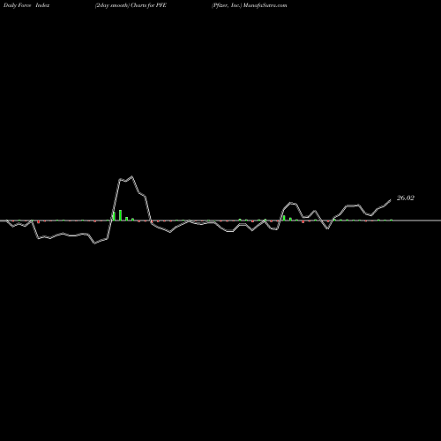This screenshot has width=441, height=441.
Task: Click the '(2day smooth) Charts for PFE' label
Action: tap(131, 5)
